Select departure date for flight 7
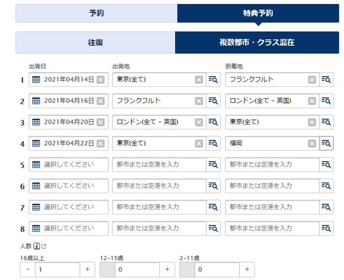The image size is (344, 280). pyautogui.click(x=69, y=207)
